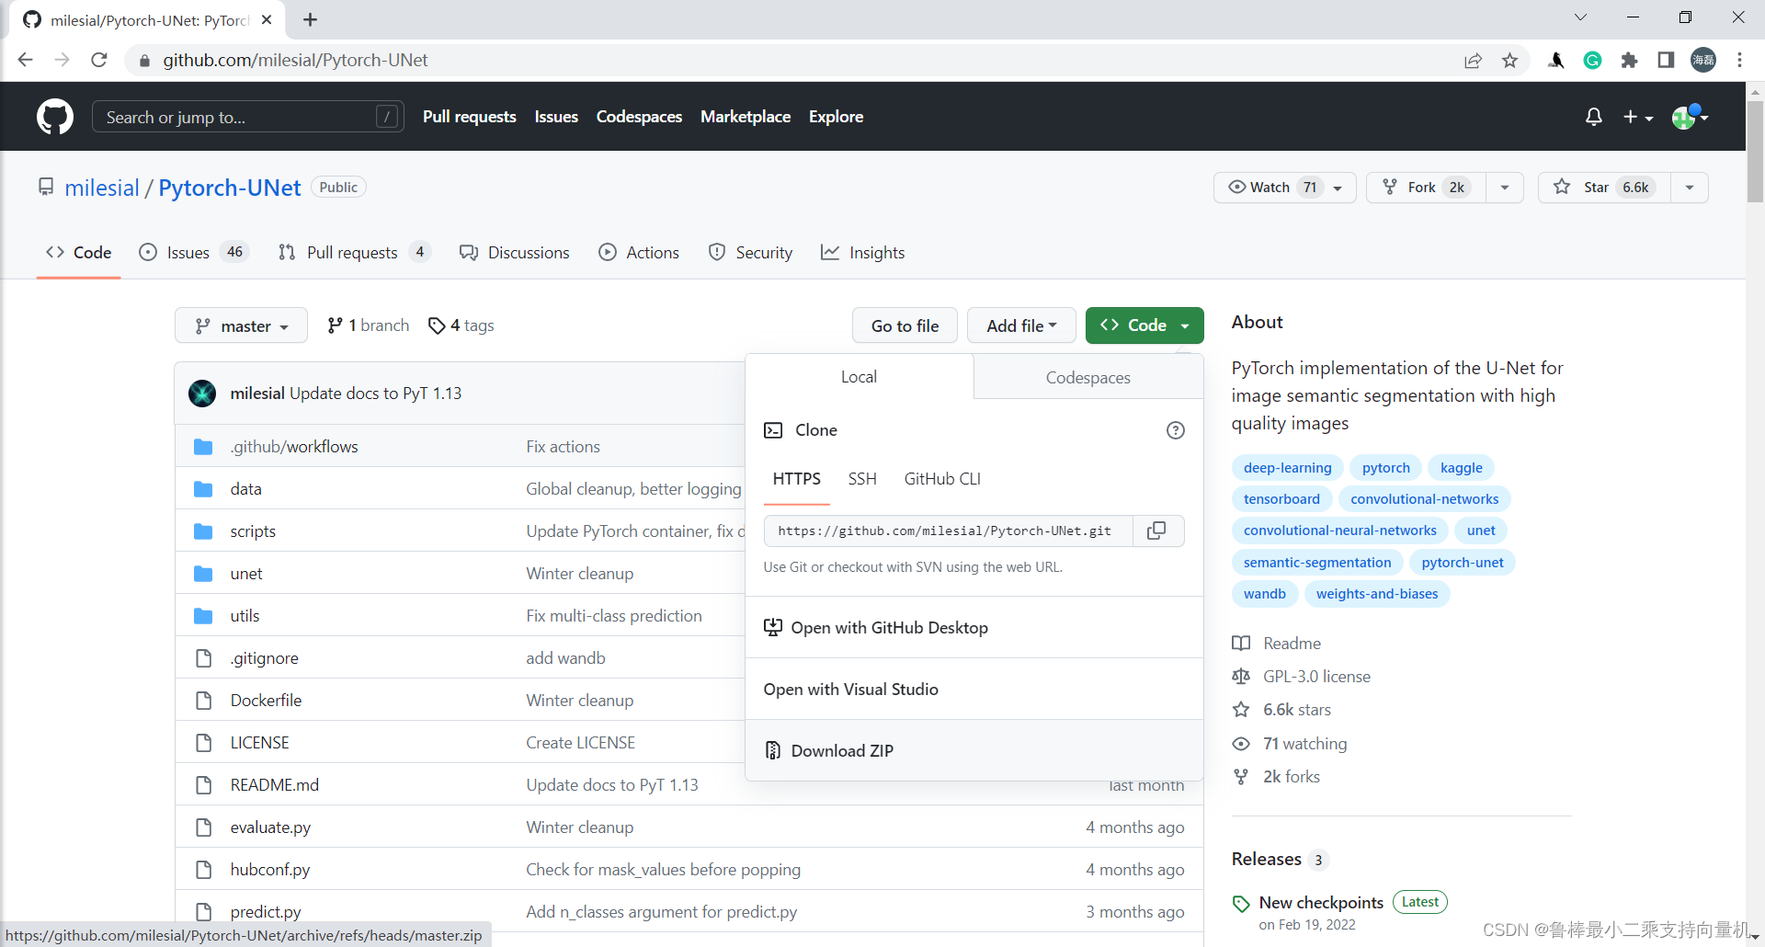Open user profile menu in header
This screenshot has height=947, width=1765.
pos(1690,117)
